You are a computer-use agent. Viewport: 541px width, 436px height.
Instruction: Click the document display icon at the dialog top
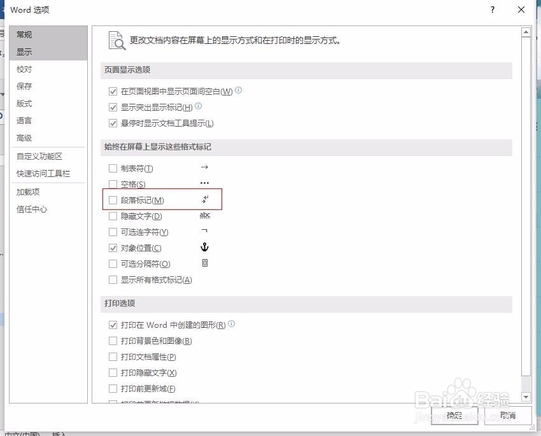117,39
